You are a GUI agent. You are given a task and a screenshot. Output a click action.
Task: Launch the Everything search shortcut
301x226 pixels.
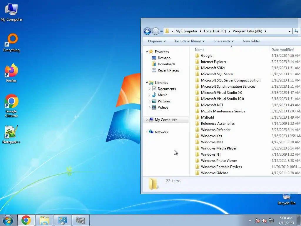(11, 43)
